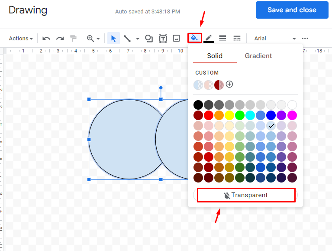Viewport: 332px width, 251px height.
Task: Add a custom color with plus icon
Action: (229, 84)
